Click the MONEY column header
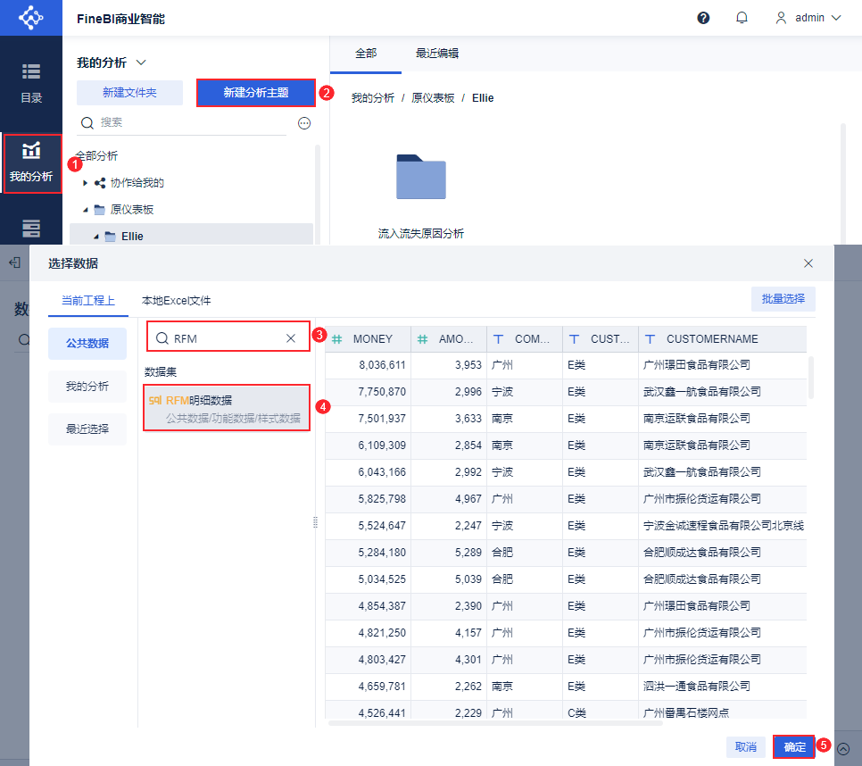The width and height of the screenshot is (862, 766). tap(368, 339)
